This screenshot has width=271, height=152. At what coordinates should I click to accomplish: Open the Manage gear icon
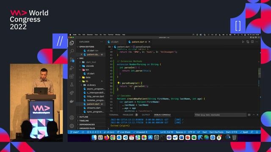(72, 126)
